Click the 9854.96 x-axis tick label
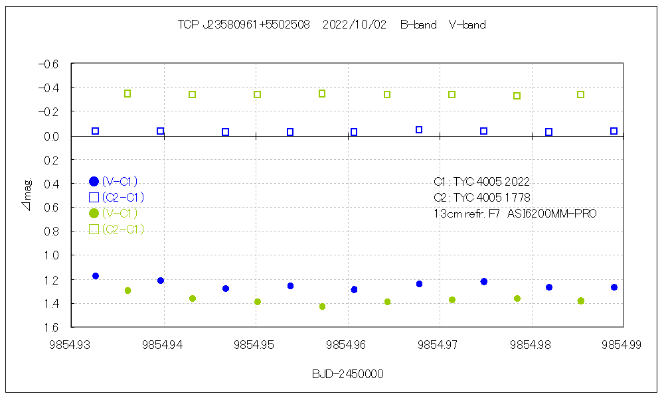 click(348, 344)
